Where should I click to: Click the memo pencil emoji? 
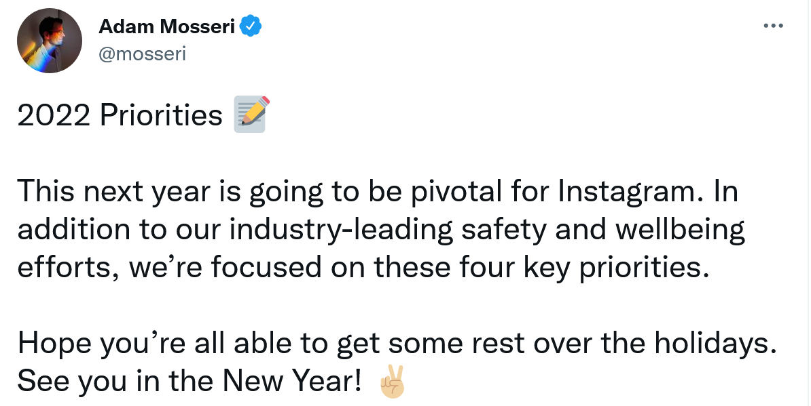(x=252, y=114)
